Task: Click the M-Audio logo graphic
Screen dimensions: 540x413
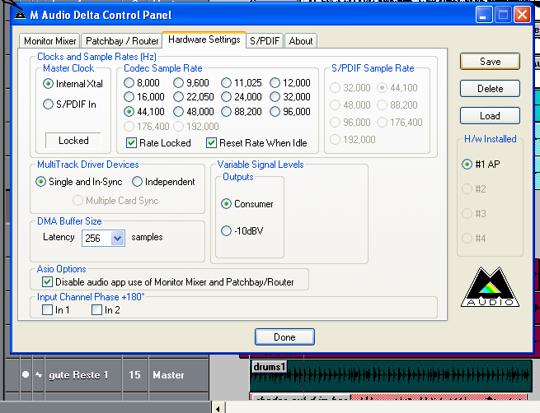Action: (x=490, y=286)
